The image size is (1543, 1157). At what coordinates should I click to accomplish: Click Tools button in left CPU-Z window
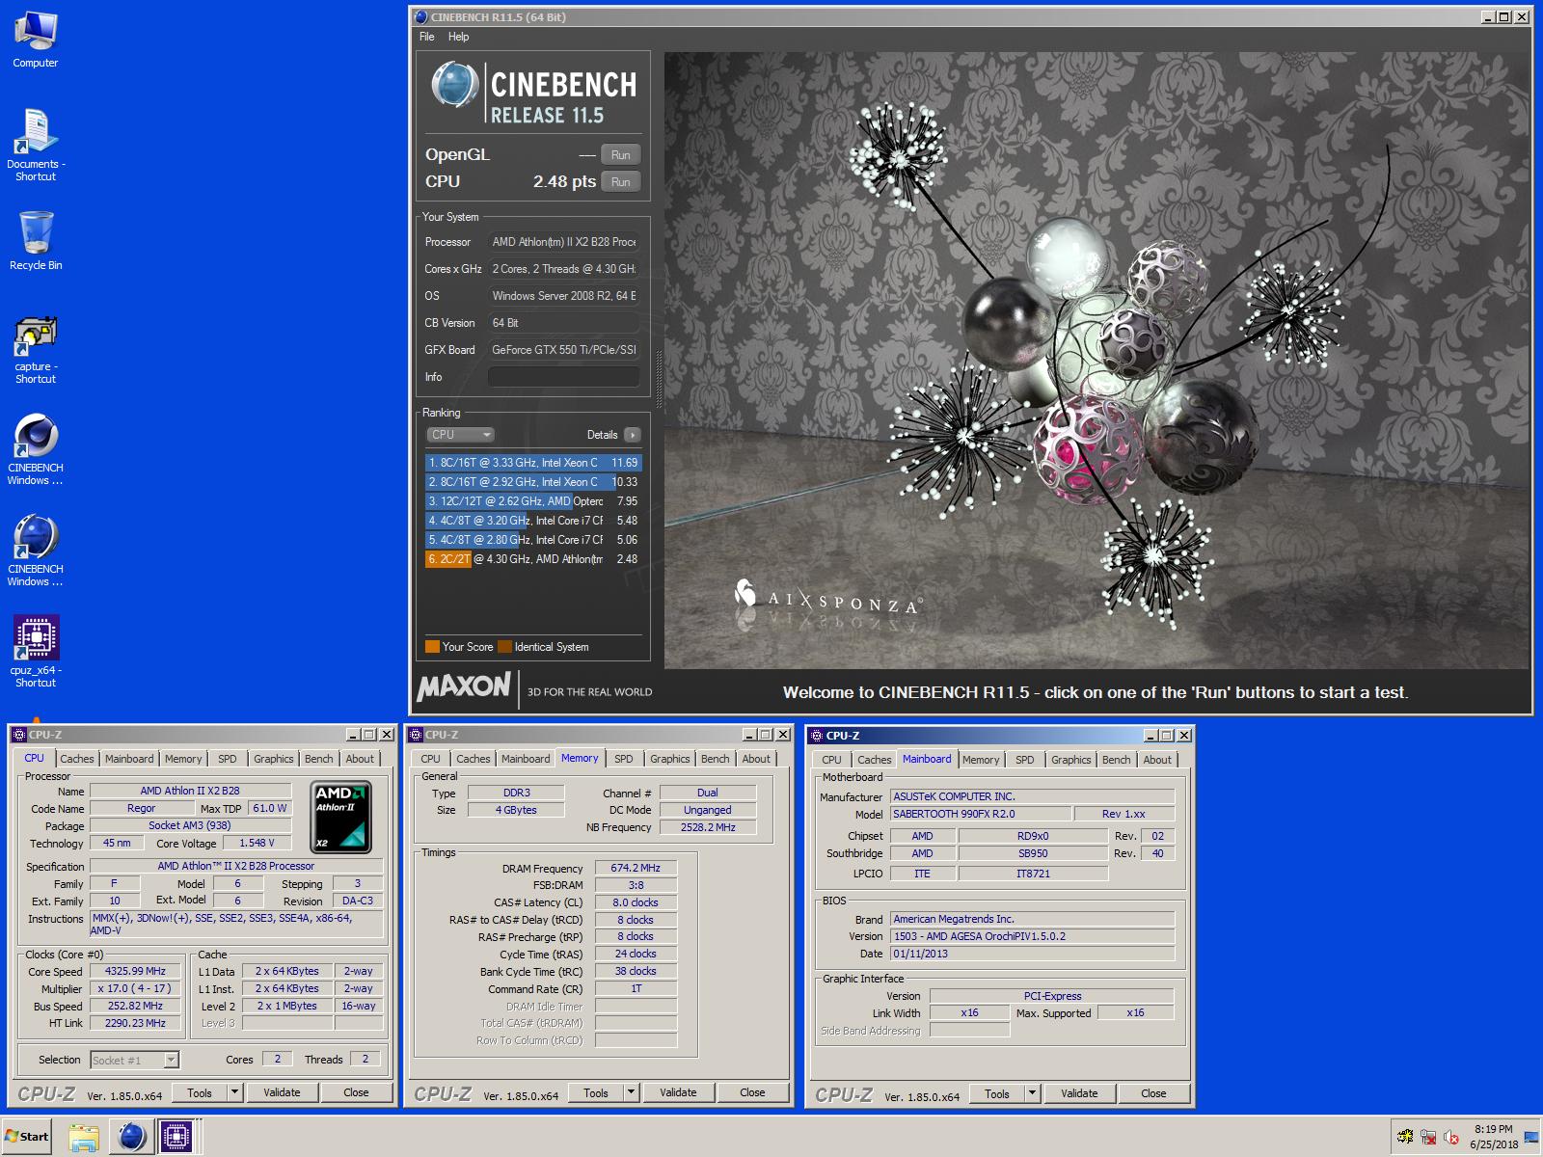(200, 1092)
